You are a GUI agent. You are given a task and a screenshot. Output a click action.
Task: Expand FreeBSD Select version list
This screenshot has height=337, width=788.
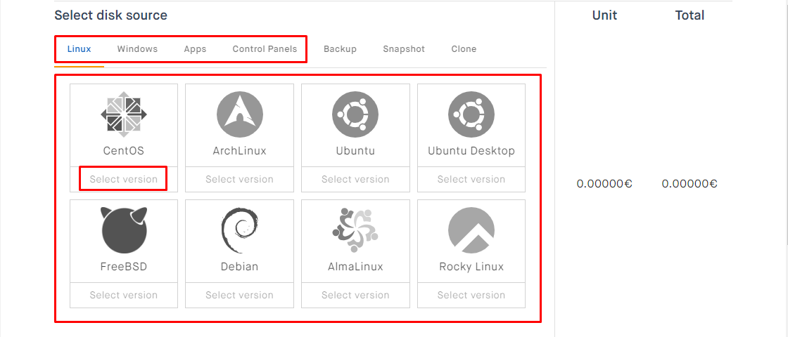[124, 295]
